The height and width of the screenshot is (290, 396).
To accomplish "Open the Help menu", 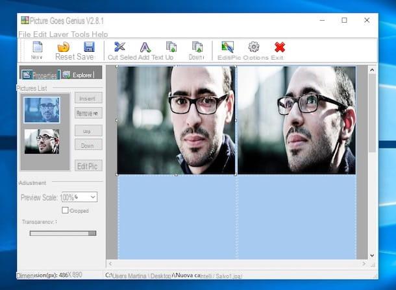I will 100,34.
